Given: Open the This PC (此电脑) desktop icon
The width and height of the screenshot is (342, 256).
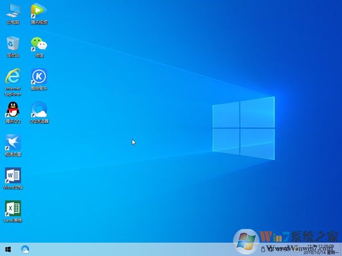Looking at the screenshot, I should [13, 14].
